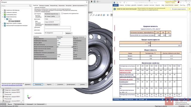191x107 pixels.
Task: Click the Display Style icon in SolidWorks
Action: (108, 15)
